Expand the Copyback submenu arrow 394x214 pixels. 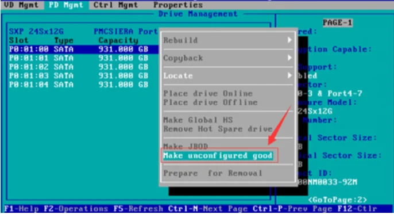tap(289, 58)
